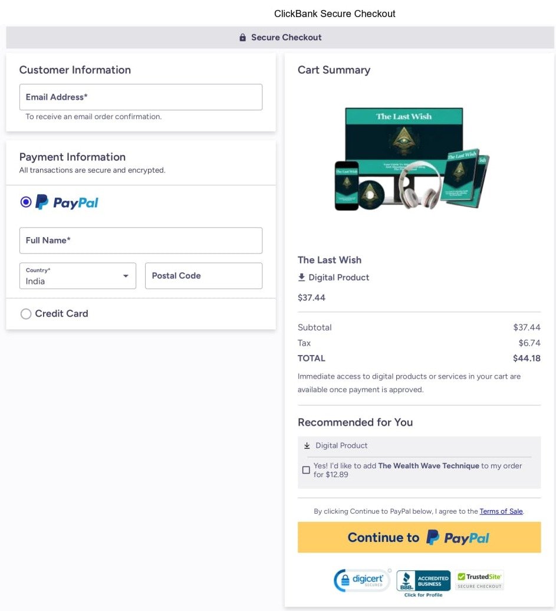Open the Terms of Sale link

(x=501, y=511)
